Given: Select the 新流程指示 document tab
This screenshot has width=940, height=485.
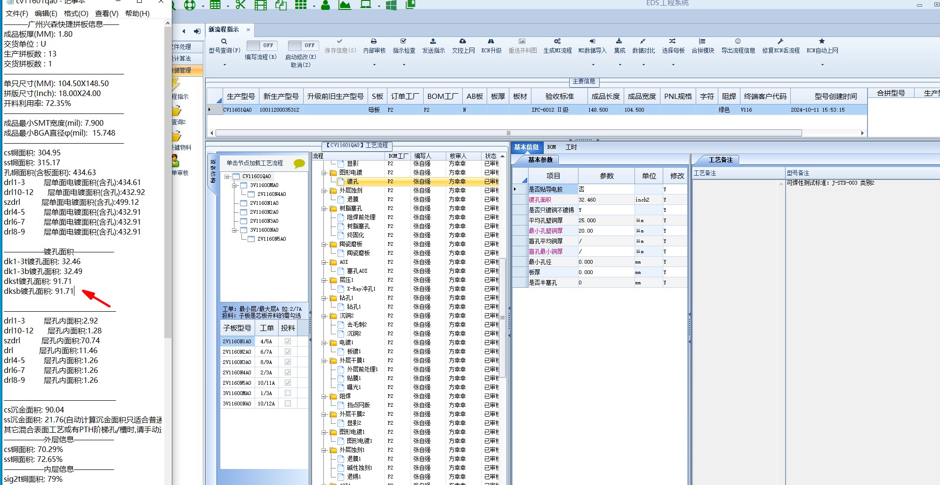Looking at the screenshot, I should [224, 30].
